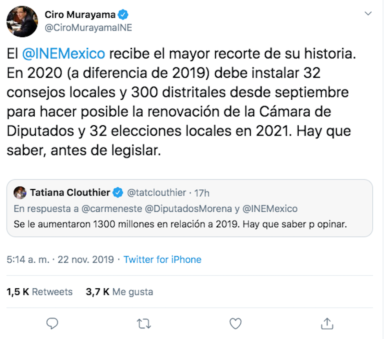Expand the tweet options chevron

pyautogui.click(x=368, y=14)
